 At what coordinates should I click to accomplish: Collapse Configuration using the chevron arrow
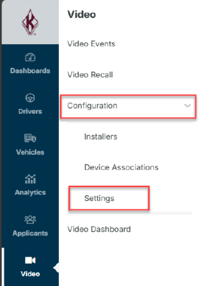188,106
